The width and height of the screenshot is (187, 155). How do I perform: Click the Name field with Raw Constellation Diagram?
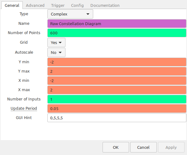[x=117, y=24]
